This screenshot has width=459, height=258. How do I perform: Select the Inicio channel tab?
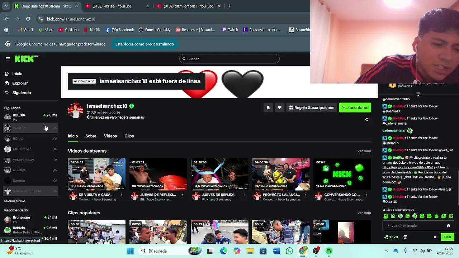[x=73, y=136]
